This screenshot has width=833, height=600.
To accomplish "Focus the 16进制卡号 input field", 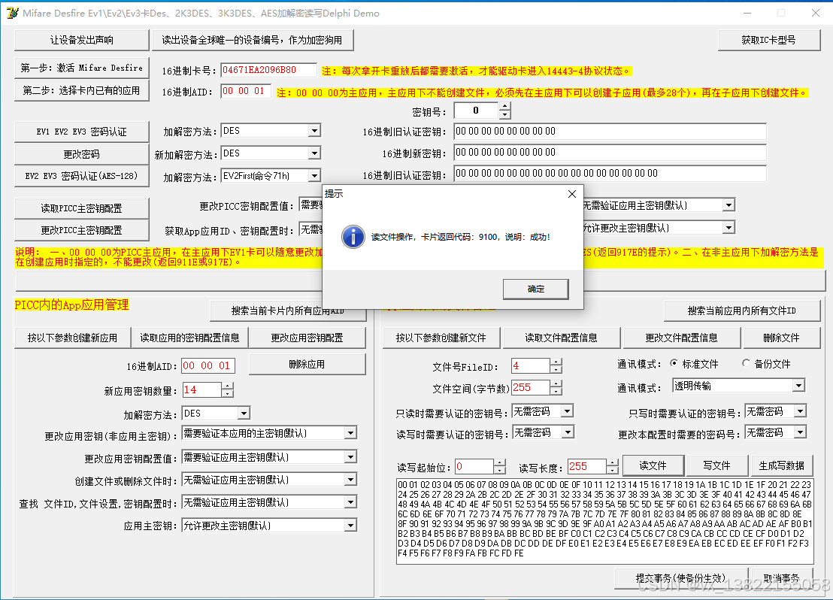I will click(x=269, y=70).
